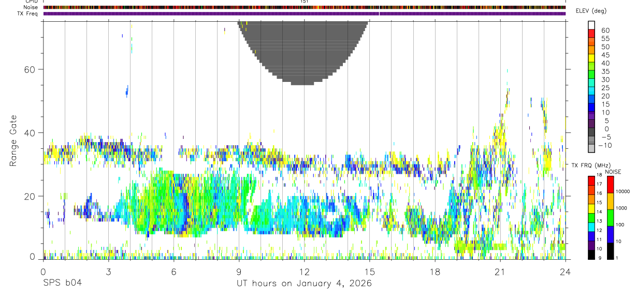
Task: Select red top segment of NOISE color bar
Action: (610, 185)
